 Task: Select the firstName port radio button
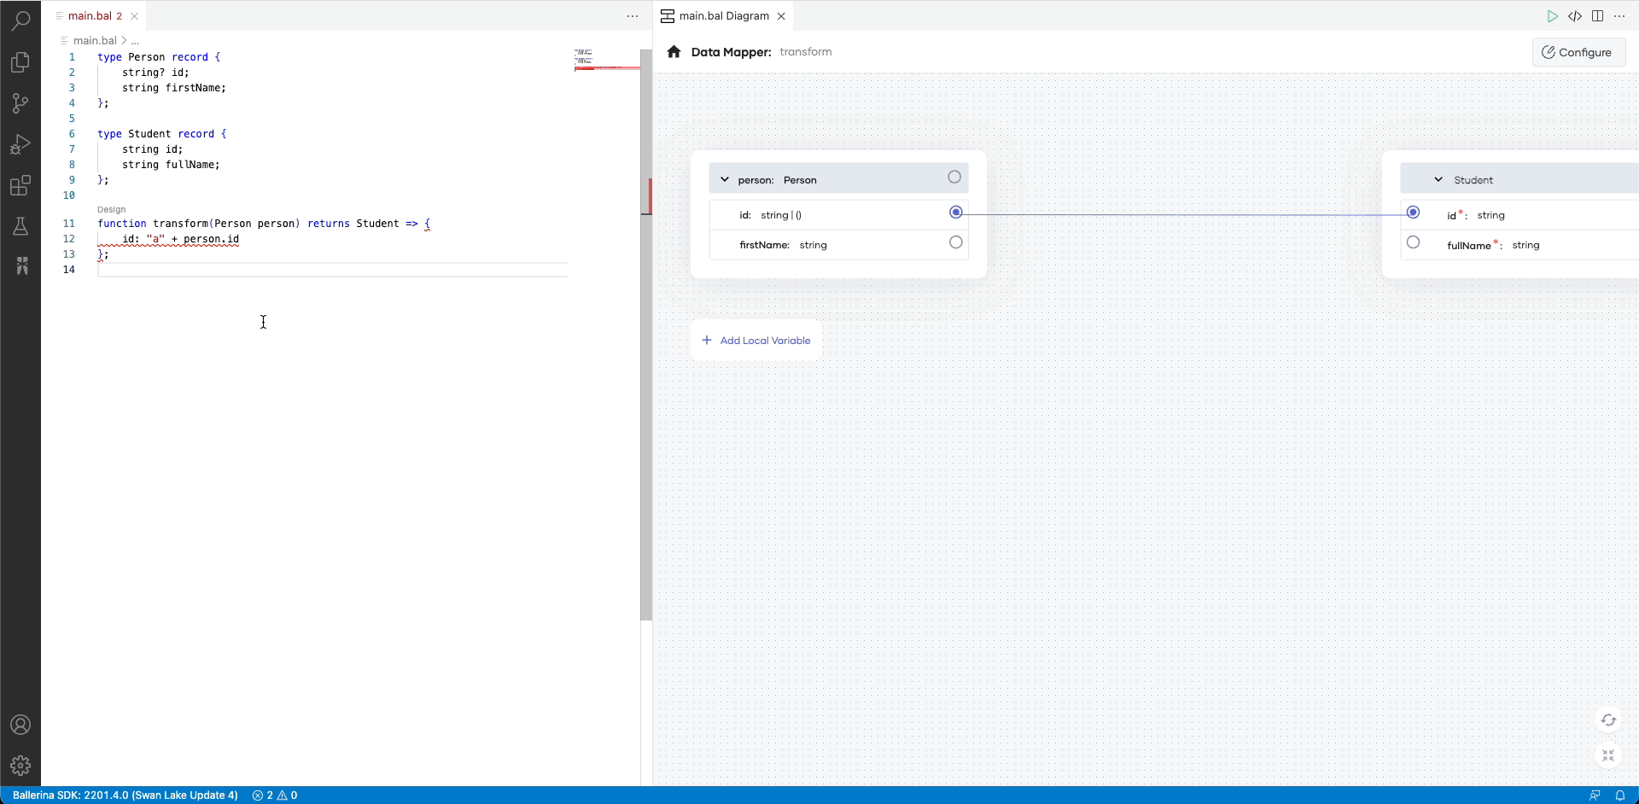point(955,242)
